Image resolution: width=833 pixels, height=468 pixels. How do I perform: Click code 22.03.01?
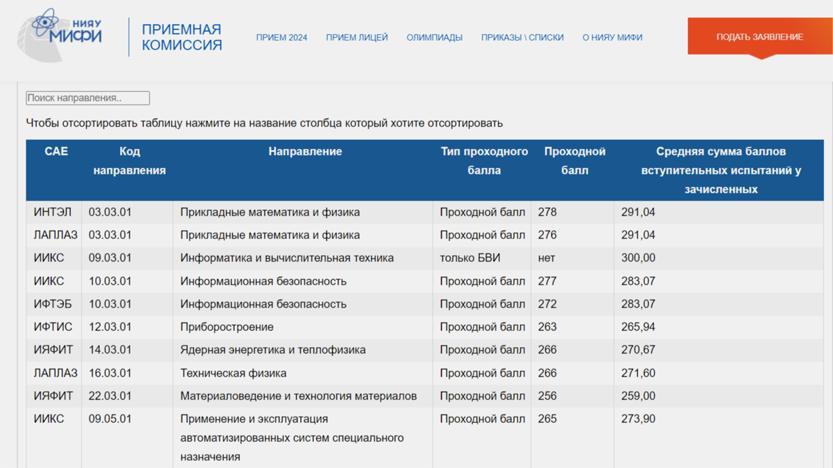pyautogui.click(x=110, y=396)
